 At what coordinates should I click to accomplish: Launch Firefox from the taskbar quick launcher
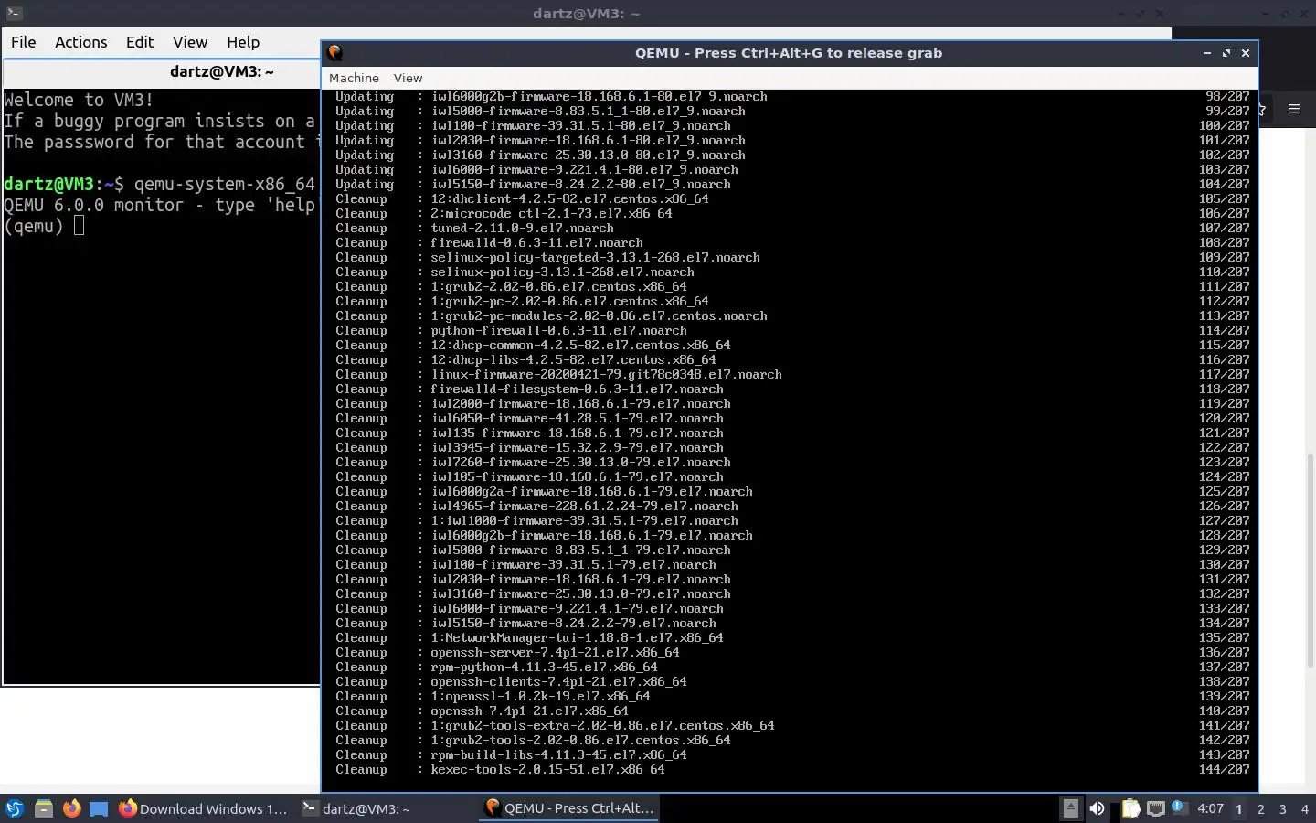click(71, 808)
